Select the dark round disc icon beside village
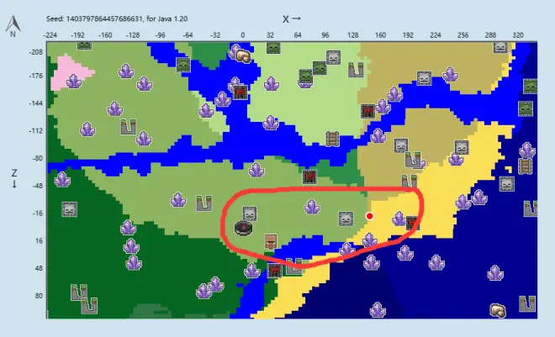Viewport: 555px width, 337px height. pyautogui.click(x=244, y=229)
